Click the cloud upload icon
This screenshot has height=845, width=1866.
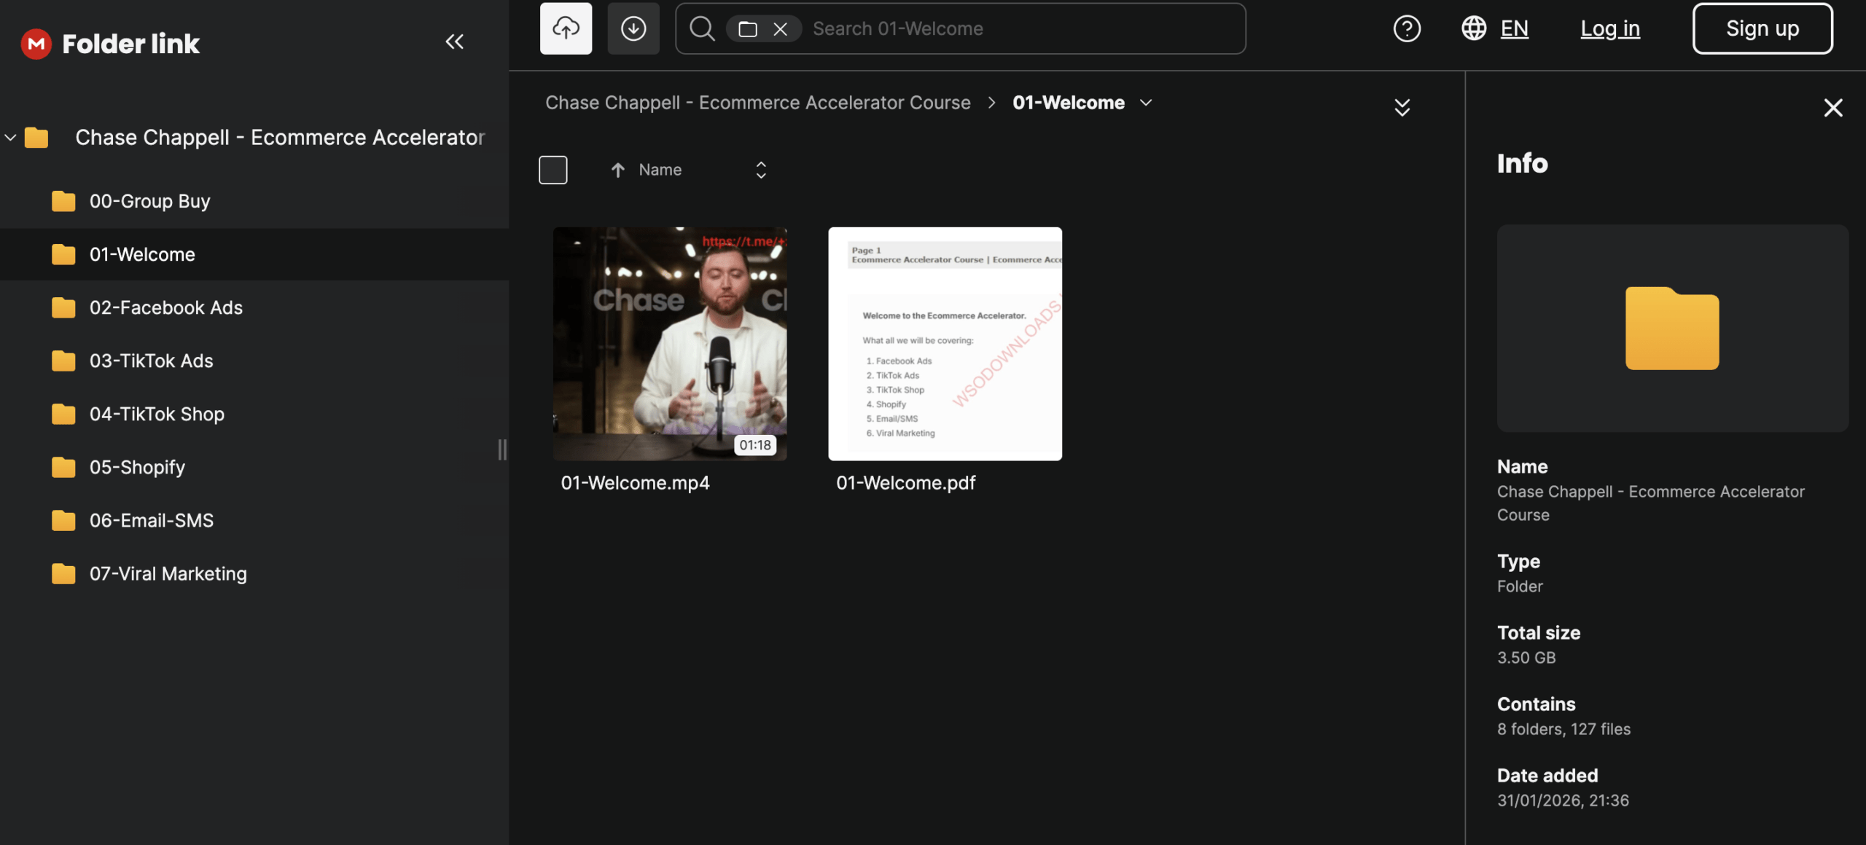[566, 28]
